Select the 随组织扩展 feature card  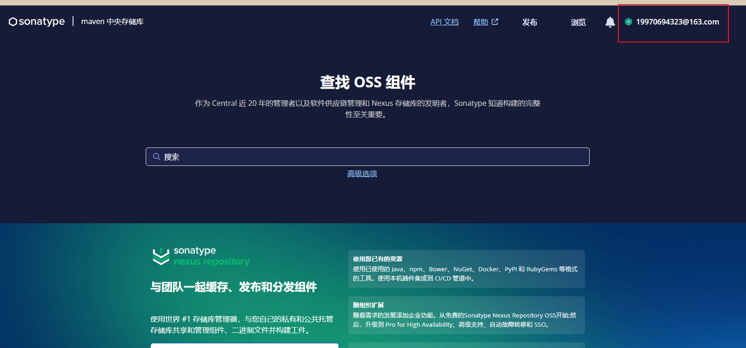point(466,315)
